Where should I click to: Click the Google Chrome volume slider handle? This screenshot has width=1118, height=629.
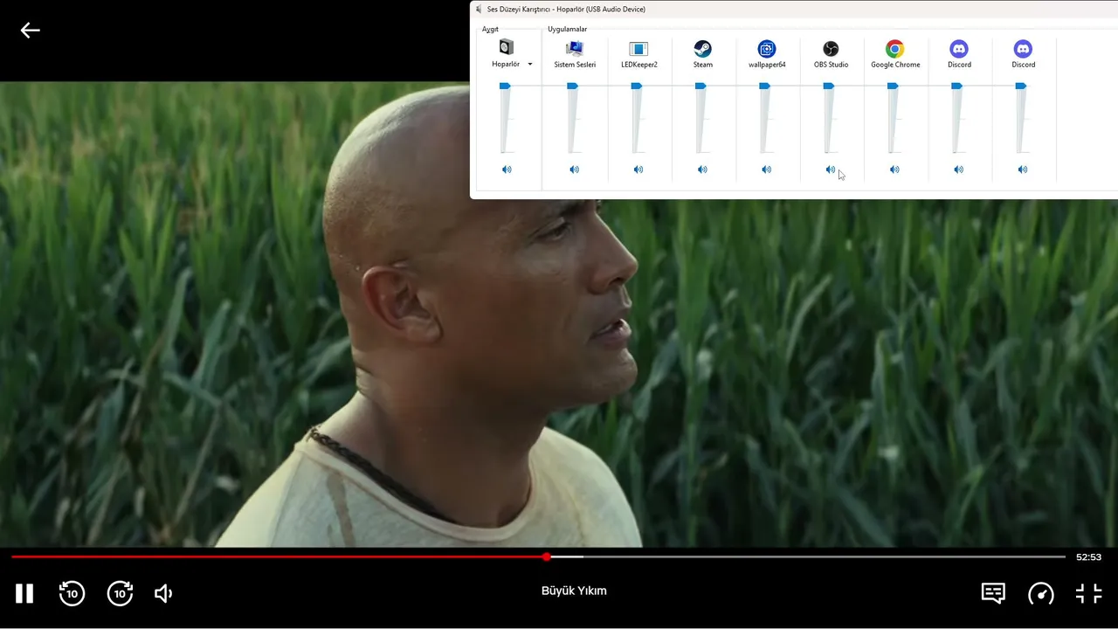[893, 86]
